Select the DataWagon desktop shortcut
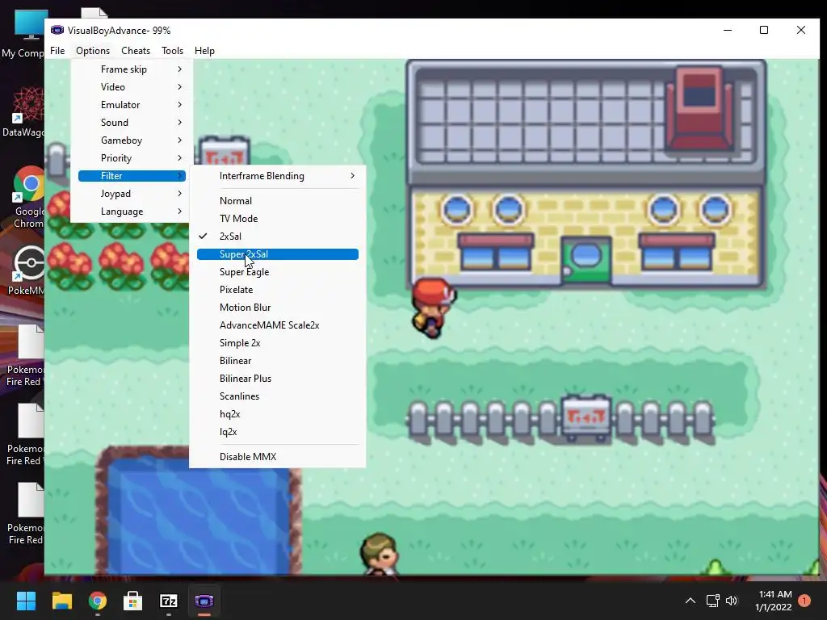The height and width of the screenshot is (620, 827). 22,113
